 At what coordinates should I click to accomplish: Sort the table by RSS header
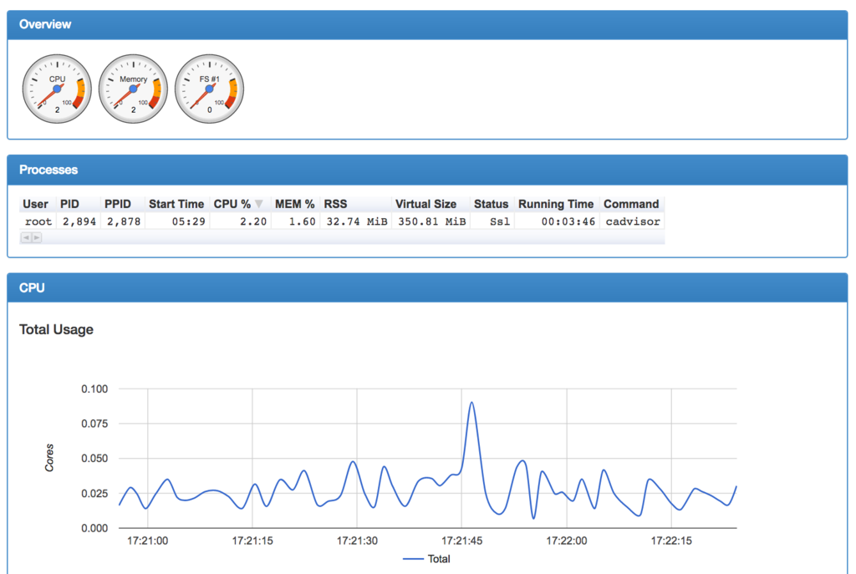pyautogui.click(x=336, y=204)
